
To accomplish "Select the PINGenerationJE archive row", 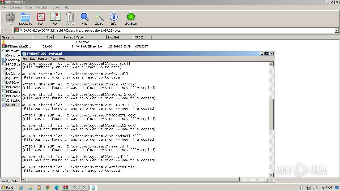I will coord(16,46).
